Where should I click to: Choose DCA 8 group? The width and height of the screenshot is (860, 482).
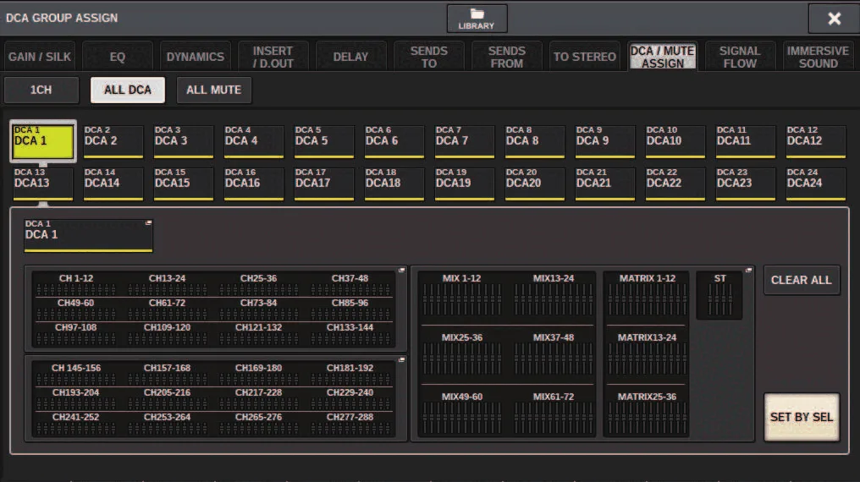[534, 141]
